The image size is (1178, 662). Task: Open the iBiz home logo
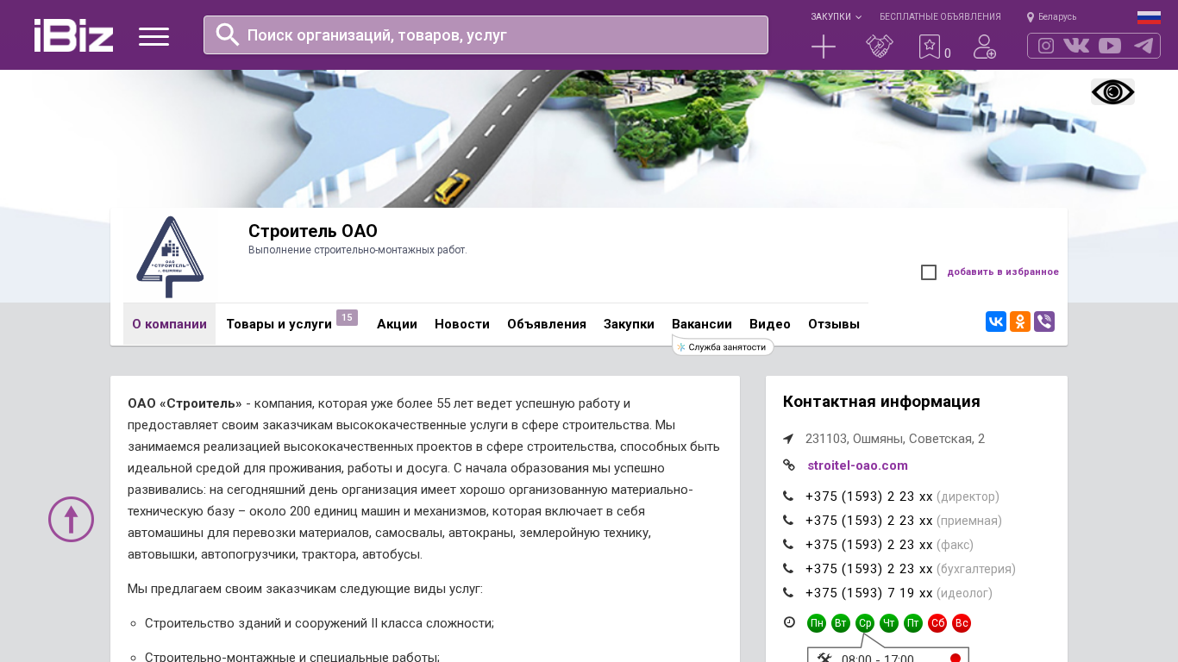tap(73, 35)
